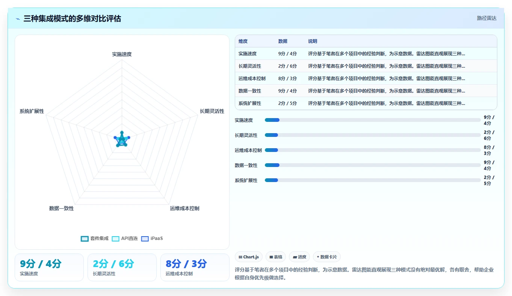Click the 系统扩展性 progress bar
This screenshot has height=296, width=512.
[373, 180]
